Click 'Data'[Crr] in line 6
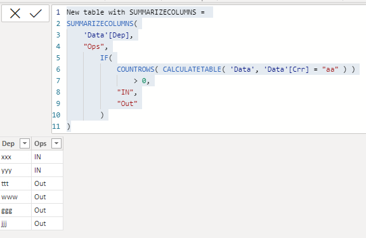 coord(286,69)
